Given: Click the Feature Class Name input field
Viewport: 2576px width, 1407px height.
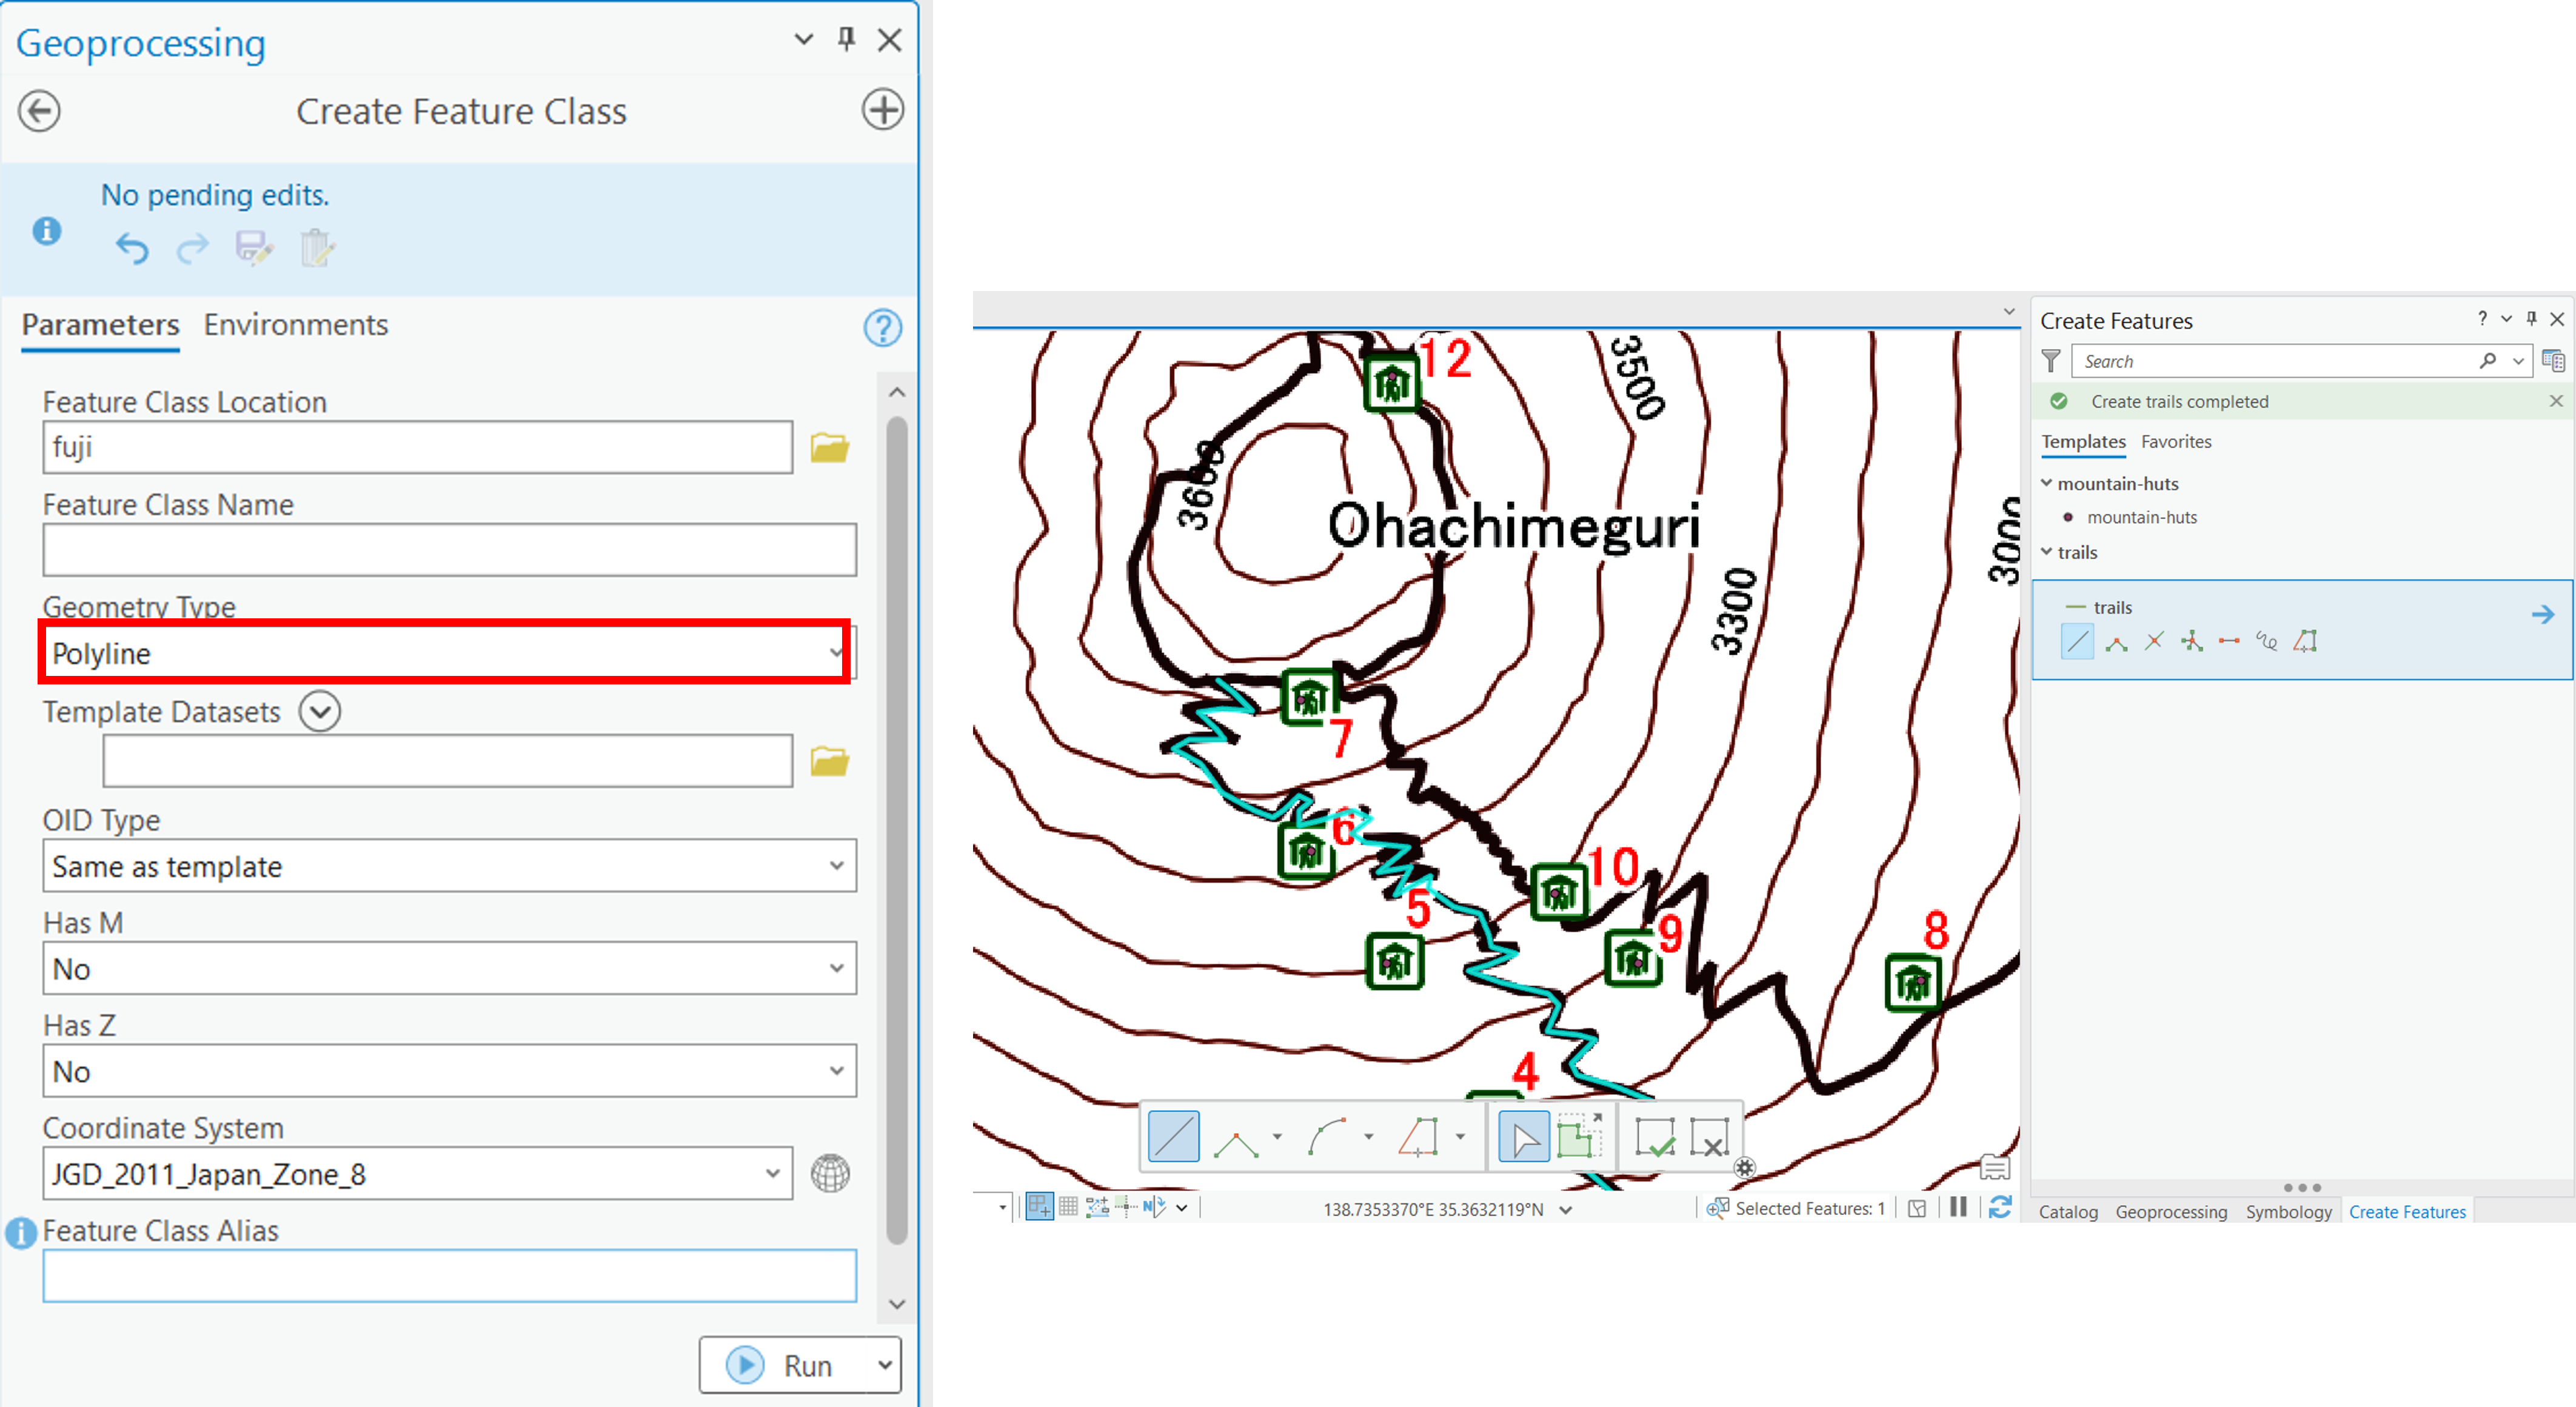Looking at the screenshot, I should pos(449,550).
